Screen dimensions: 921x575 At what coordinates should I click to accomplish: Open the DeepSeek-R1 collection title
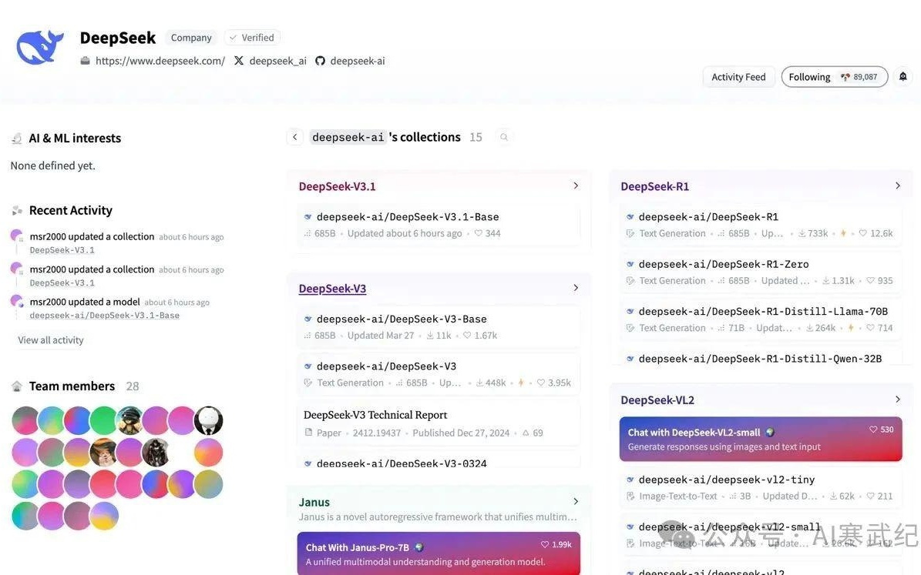click(x=655, y=186)
